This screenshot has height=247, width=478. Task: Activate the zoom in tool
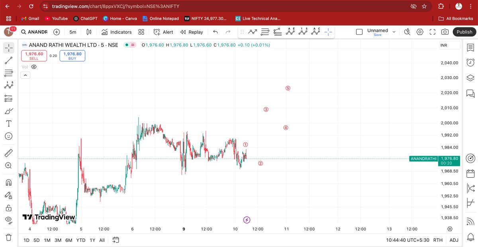(x=9, y=165)
